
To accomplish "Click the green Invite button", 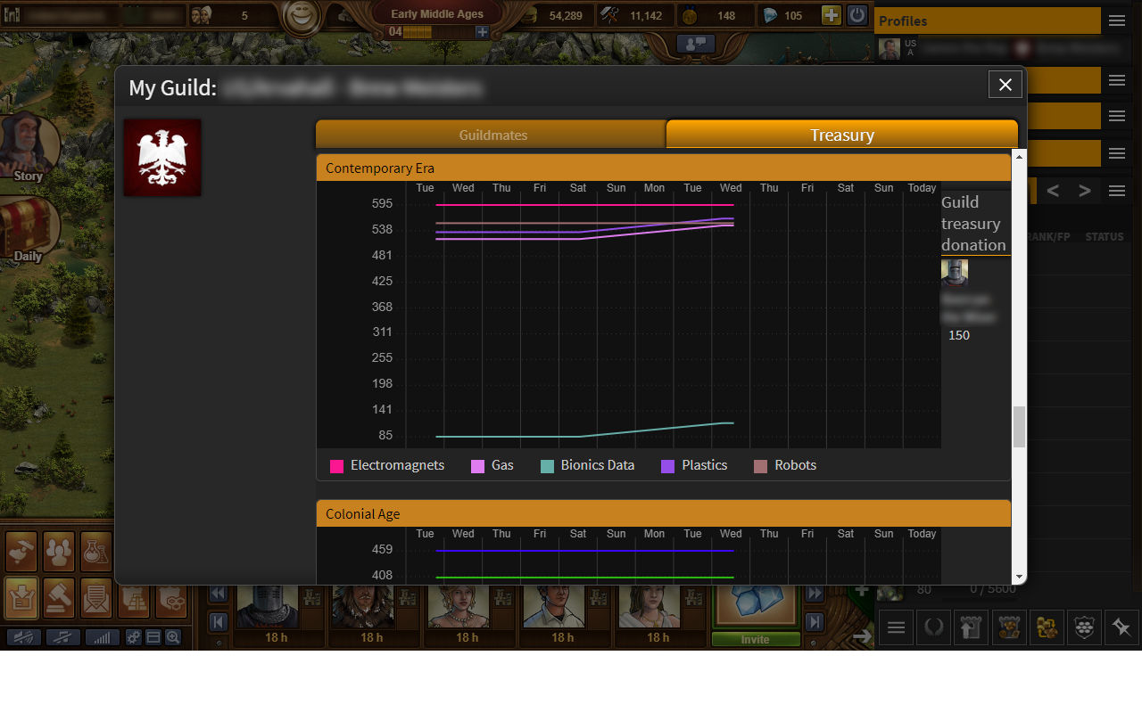I will coord(755,640).
